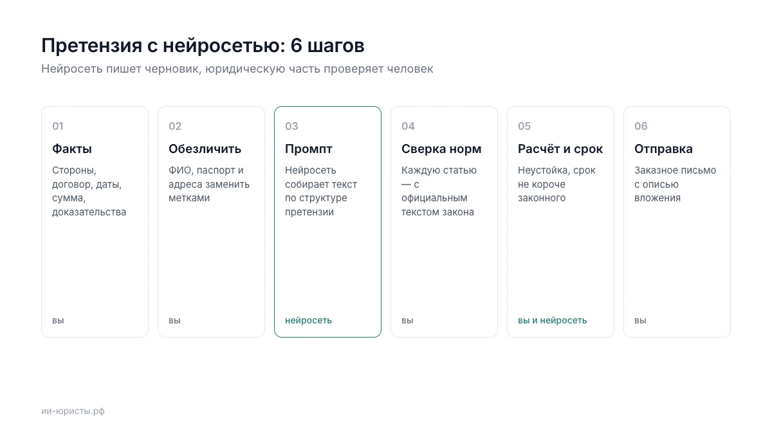Image resolution: width=772 pixels, height=434 pixels.
Task: Select step number 05
Action: (524, 126)
